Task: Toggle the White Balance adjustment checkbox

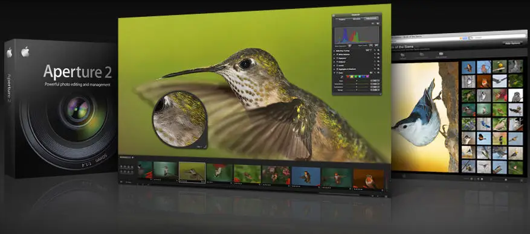Action: pyautogui.click(x=337, y=54)
